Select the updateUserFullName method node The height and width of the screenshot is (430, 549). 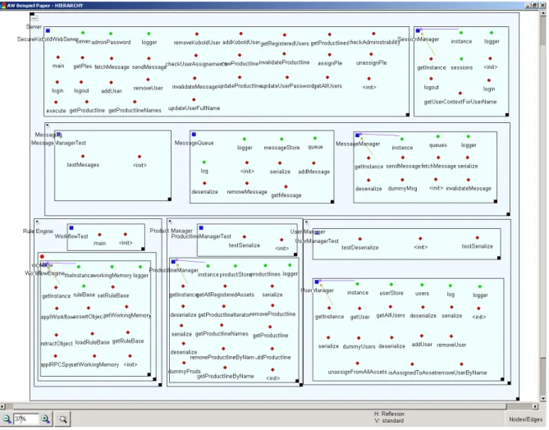point(194,100)
